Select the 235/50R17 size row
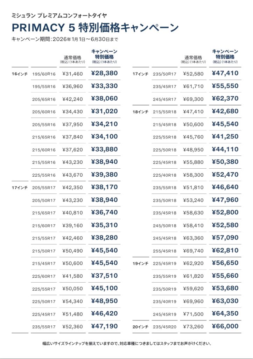The height and width of the screenshot is (359, 253). (187, 74)
